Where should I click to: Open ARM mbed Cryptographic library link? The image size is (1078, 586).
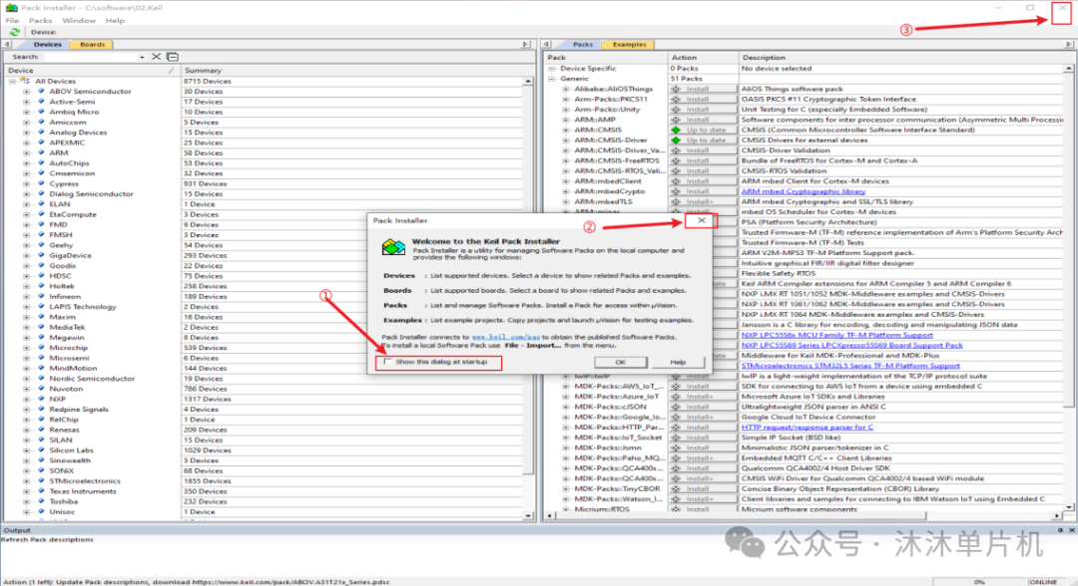coord(803,191)
